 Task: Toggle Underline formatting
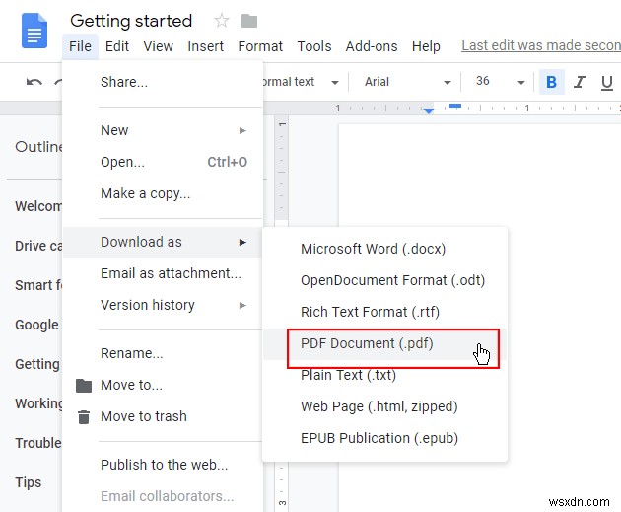pyautogui.click(x=607, y=83)
